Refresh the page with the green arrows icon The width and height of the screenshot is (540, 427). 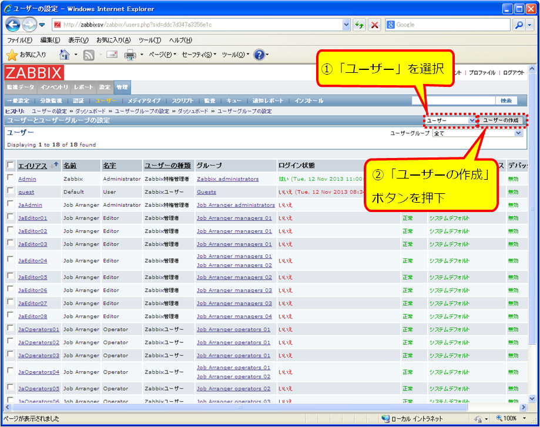(360, 25)
